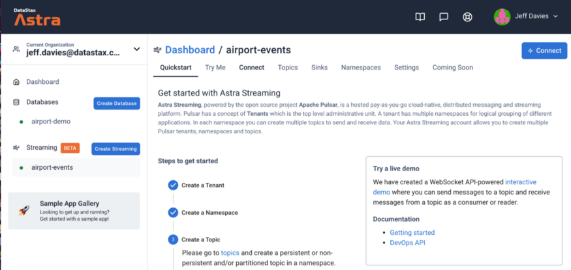571x270 pixels.
Task: Click the Create Database button
Action: (117, 103)
